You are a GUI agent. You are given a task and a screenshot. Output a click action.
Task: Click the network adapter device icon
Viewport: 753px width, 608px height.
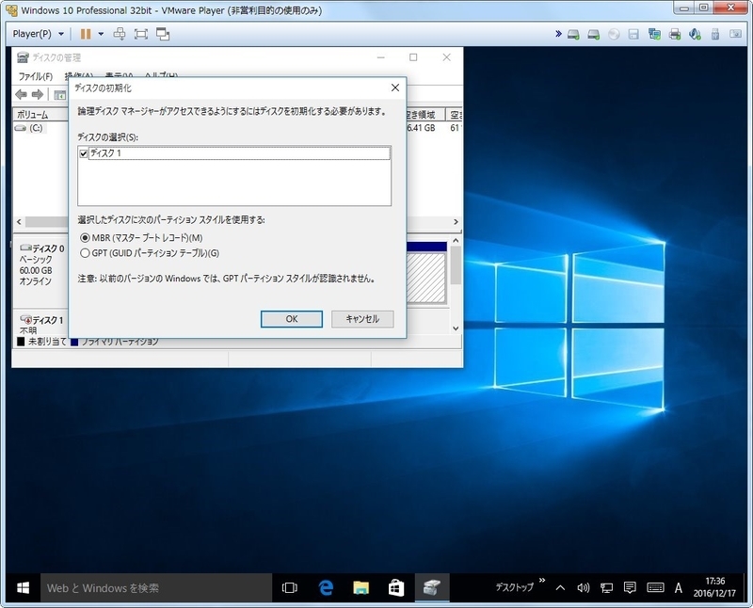[x=654, y=34]
